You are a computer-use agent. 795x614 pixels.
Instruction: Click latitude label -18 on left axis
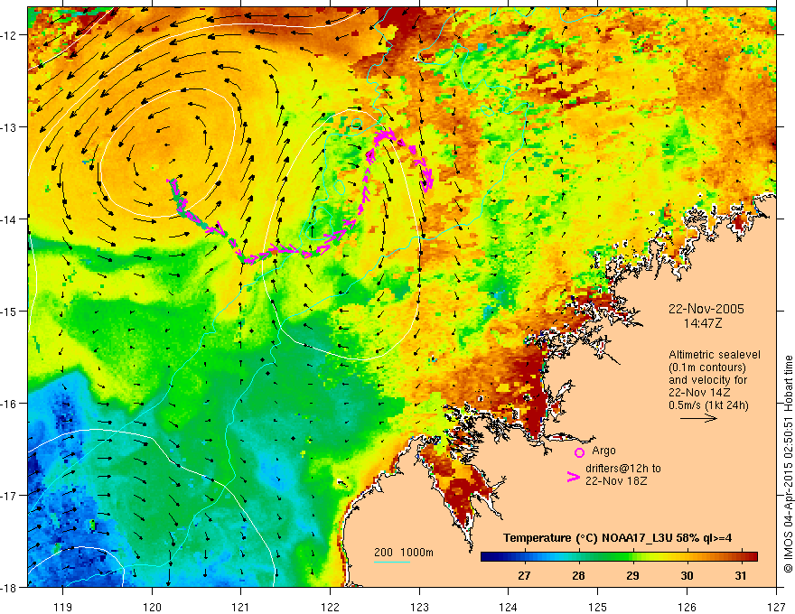click(9, 588)
